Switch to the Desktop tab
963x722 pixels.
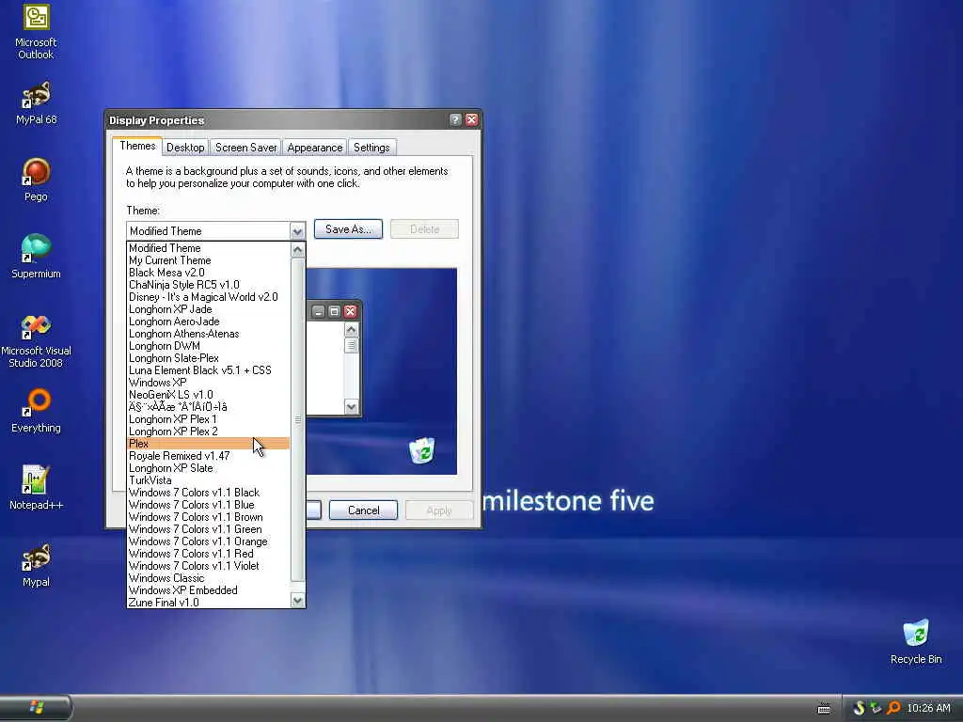[x=185, y=148]
